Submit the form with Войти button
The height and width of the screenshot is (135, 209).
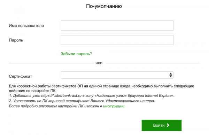pyautogui.click(x=162, y=125)
